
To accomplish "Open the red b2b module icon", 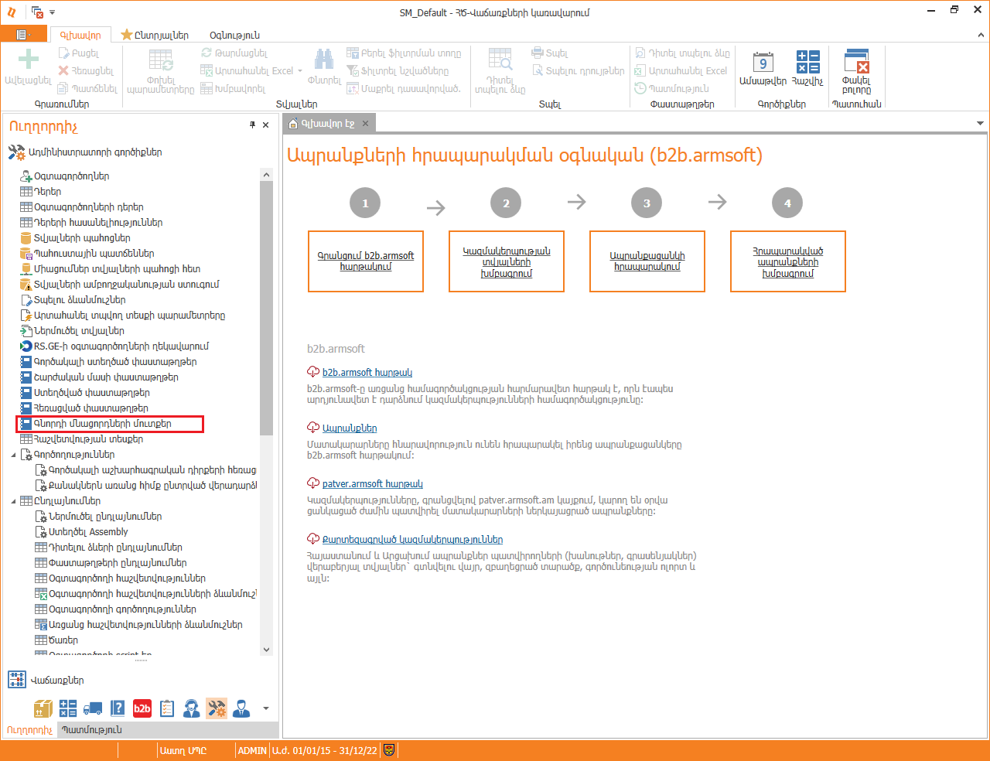I will pos(142,708).
